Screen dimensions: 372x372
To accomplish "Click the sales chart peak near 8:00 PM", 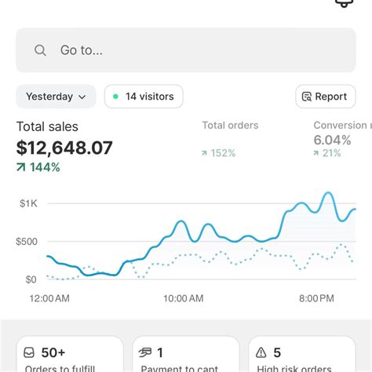I will point(327,193).
